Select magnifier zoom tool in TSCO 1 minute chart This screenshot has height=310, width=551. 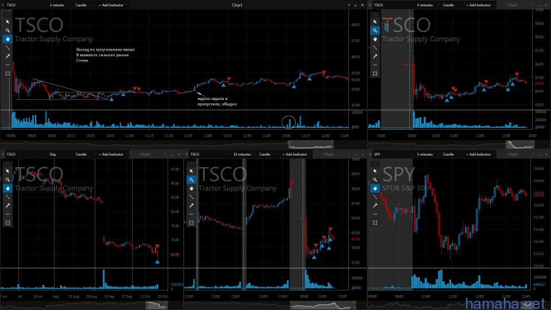click(x=7, y=30)
